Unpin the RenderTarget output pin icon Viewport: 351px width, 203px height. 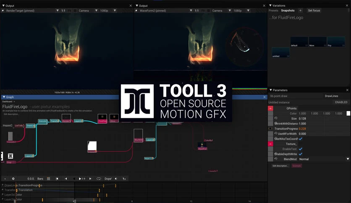pyautogui.click(x=3, y=10)
